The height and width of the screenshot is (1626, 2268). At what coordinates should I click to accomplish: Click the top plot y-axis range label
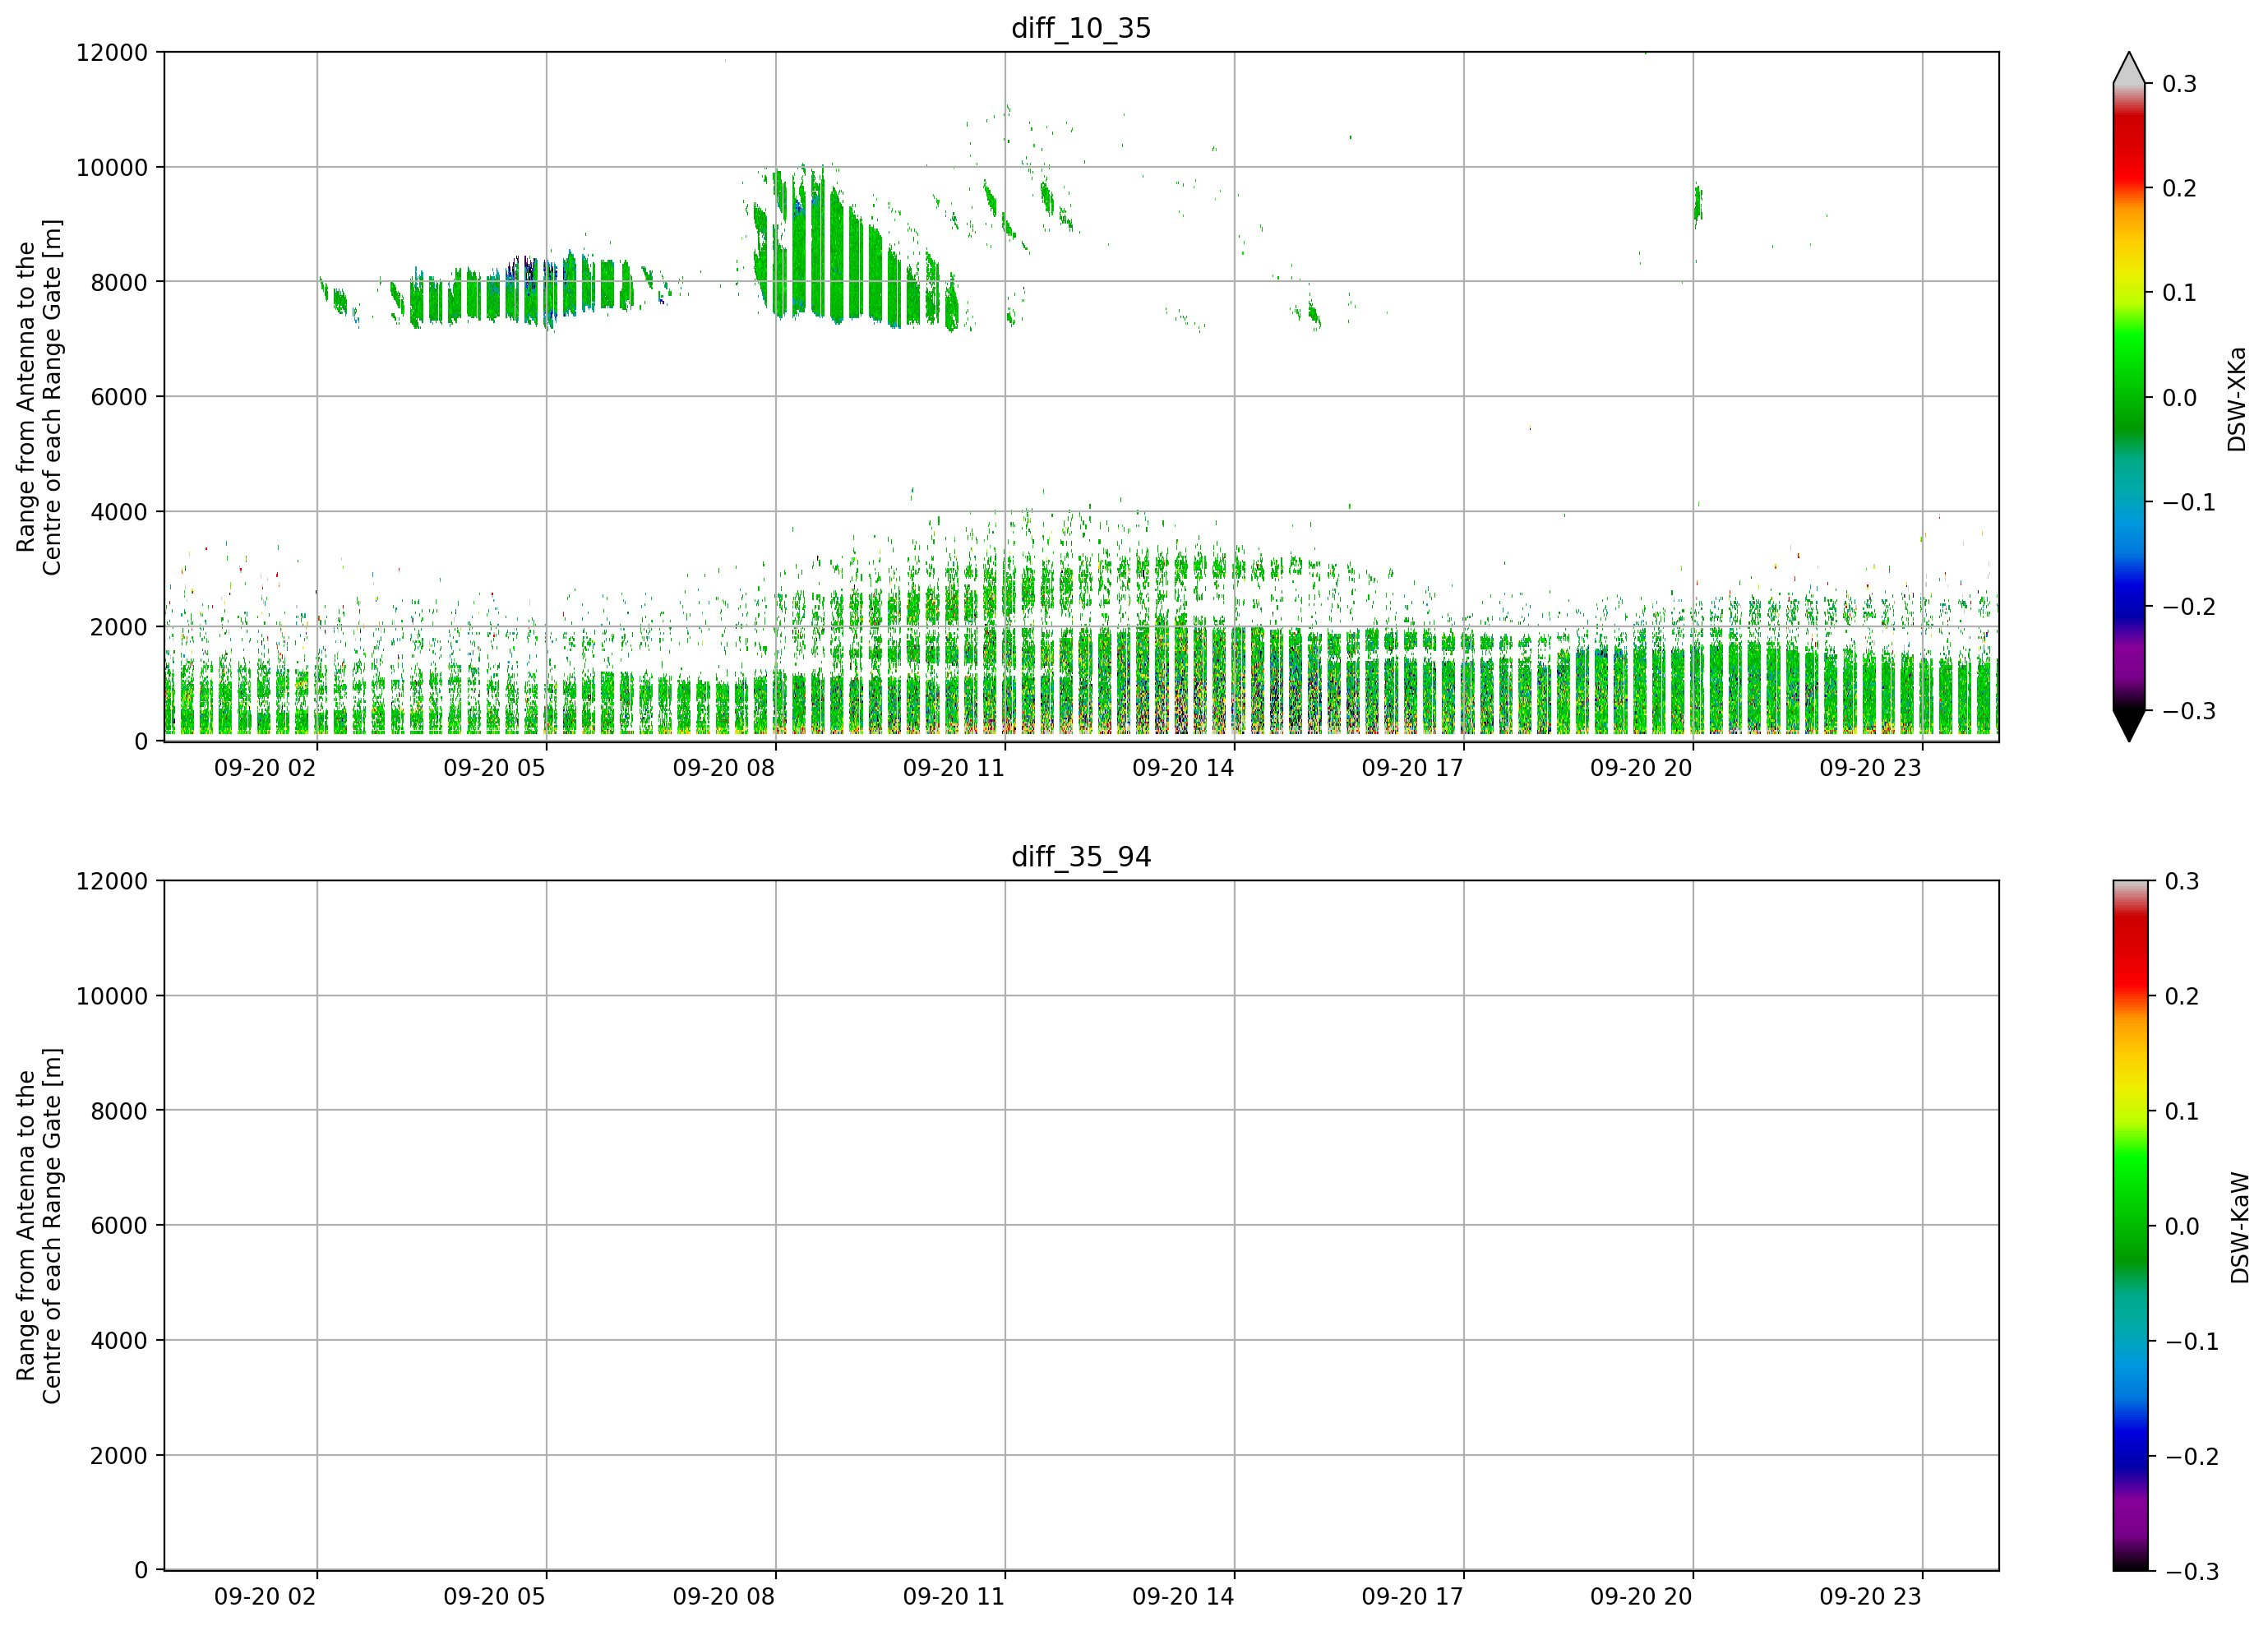[x=39, y=397]
